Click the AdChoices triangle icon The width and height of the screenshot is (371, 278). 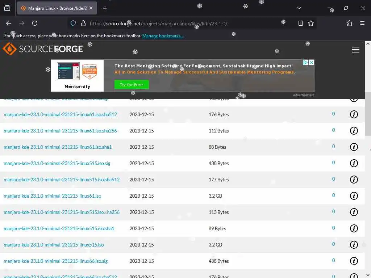[x=305, y=62]
